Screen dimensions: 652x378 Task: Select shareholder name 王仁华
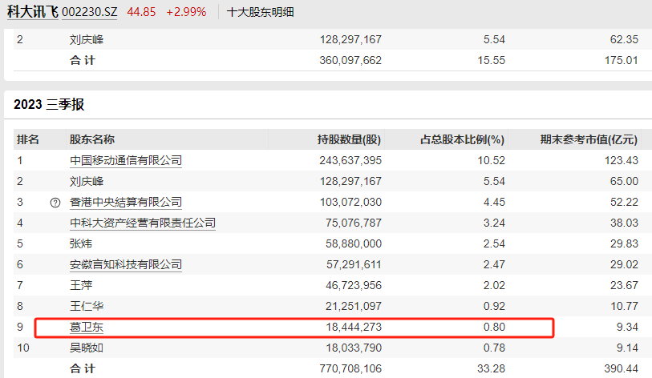pyautogui.click(x=87, y=306)
